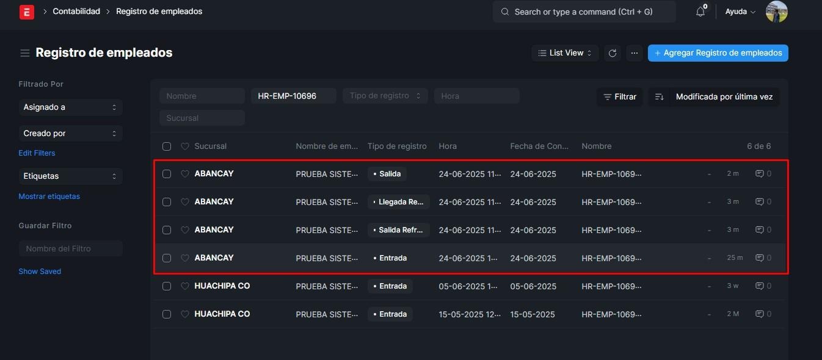
Task: Tick the last HUACHIPA CO row checkbox
Action: 167,314
